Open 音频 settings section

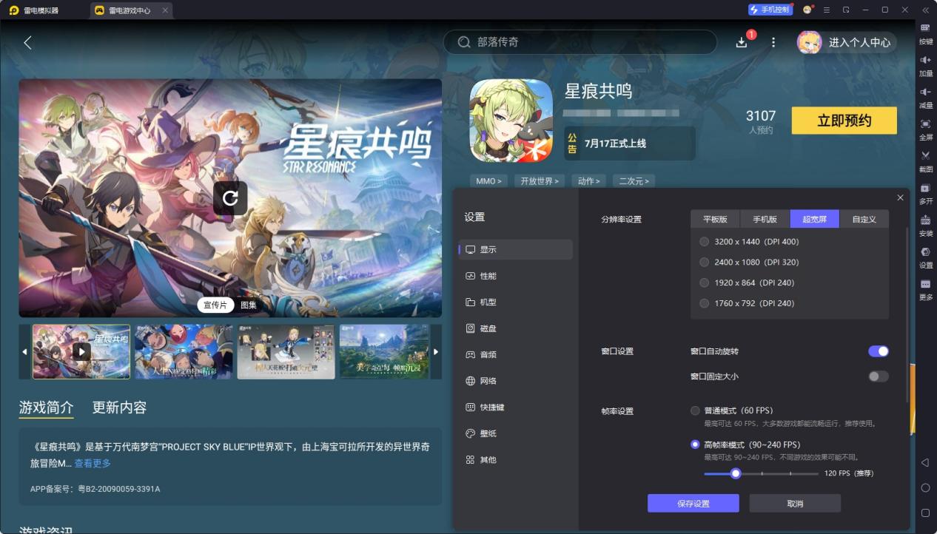[516, 354]
